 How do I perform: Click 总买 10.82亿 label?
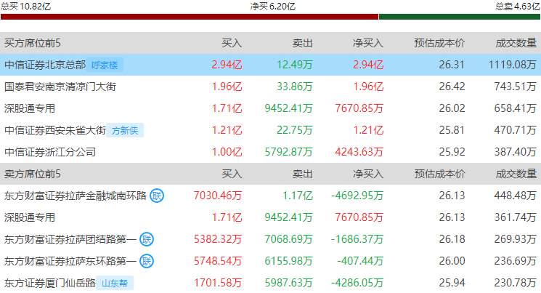coord(25,7)
